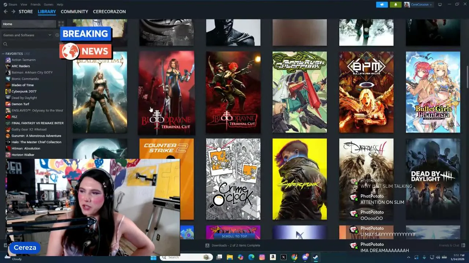
Task: Open BloodRayne 2 Terminal Cut cover
Action: point(166,93)
